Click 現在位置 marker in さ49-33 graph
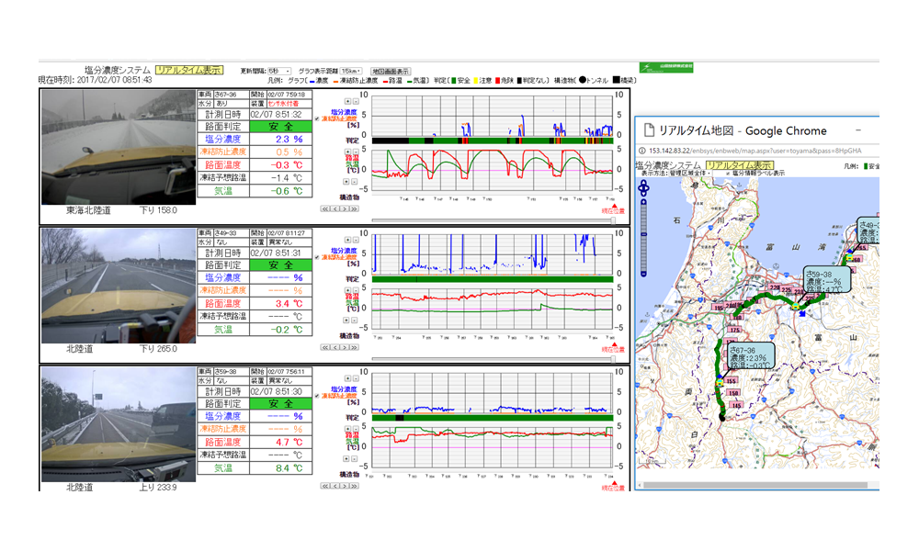919x551 pixels. coord(614,347)
